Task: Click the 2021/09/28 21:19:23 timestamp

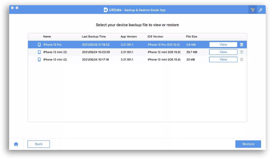Action: click(96, 45)
